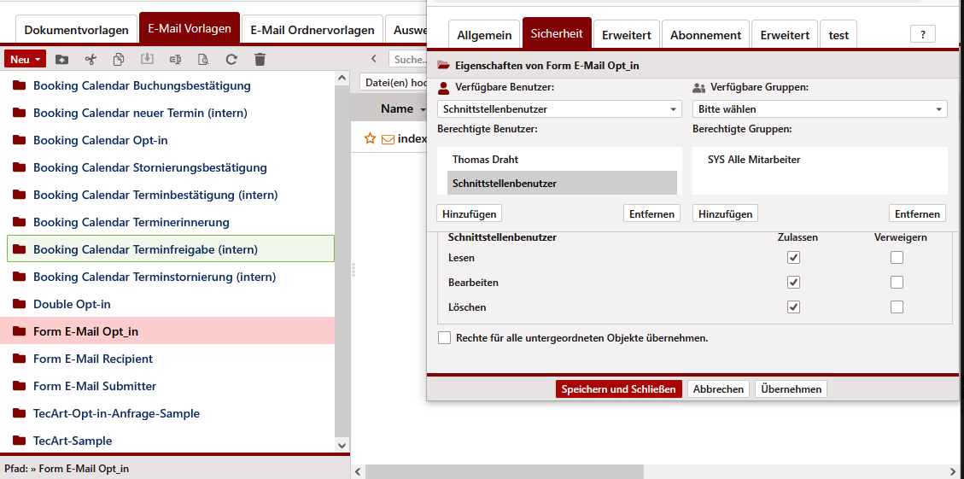The image size is (964, 479).
Task: Click the folder upload icon in toolbar
Action: (61, 60)
